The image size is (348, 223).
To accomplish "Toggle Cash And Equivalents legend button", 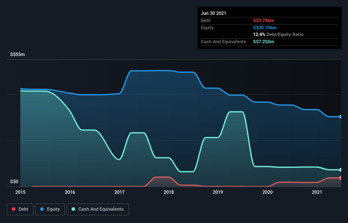I will (x=97, y=209).
